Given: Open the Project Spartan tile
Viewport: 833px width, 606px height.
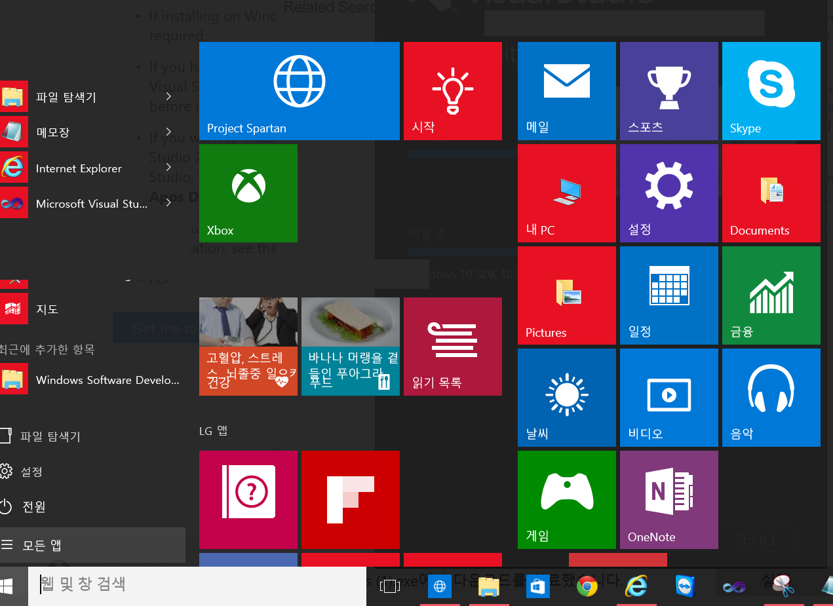Looking at the screenshot, I should [299, 91].
